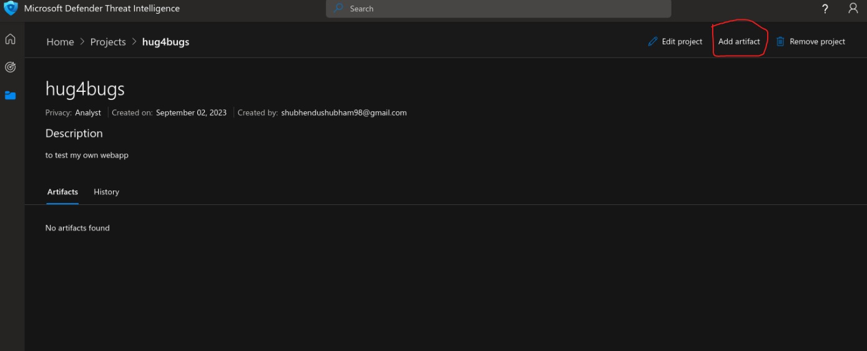This screenshot has height=351, width=867.
Task: Click the search magnifier icon
Action: [x=338, y=9]
